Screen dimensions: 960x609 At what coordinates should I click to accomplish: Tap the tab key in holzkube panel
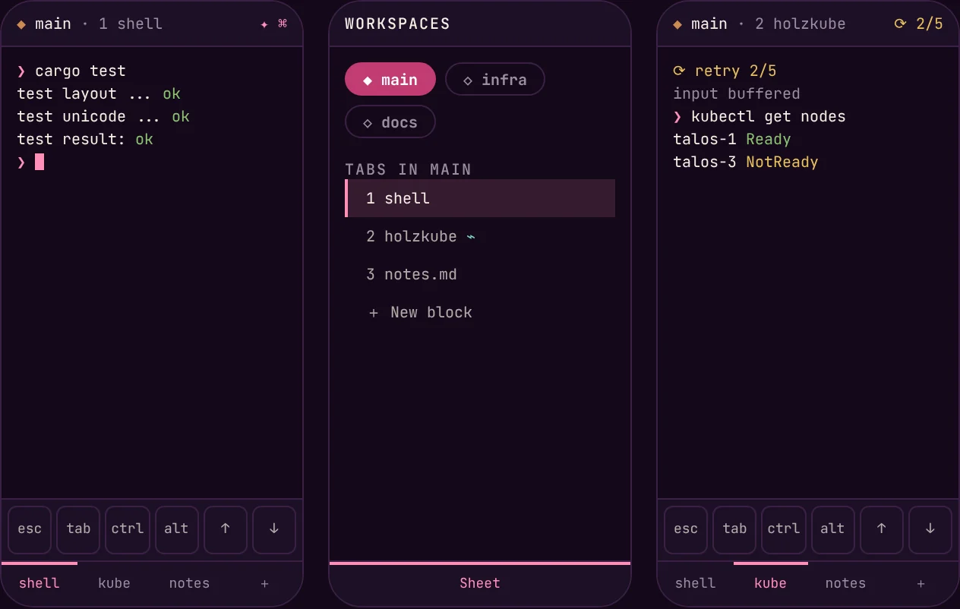tap(734, 529)
